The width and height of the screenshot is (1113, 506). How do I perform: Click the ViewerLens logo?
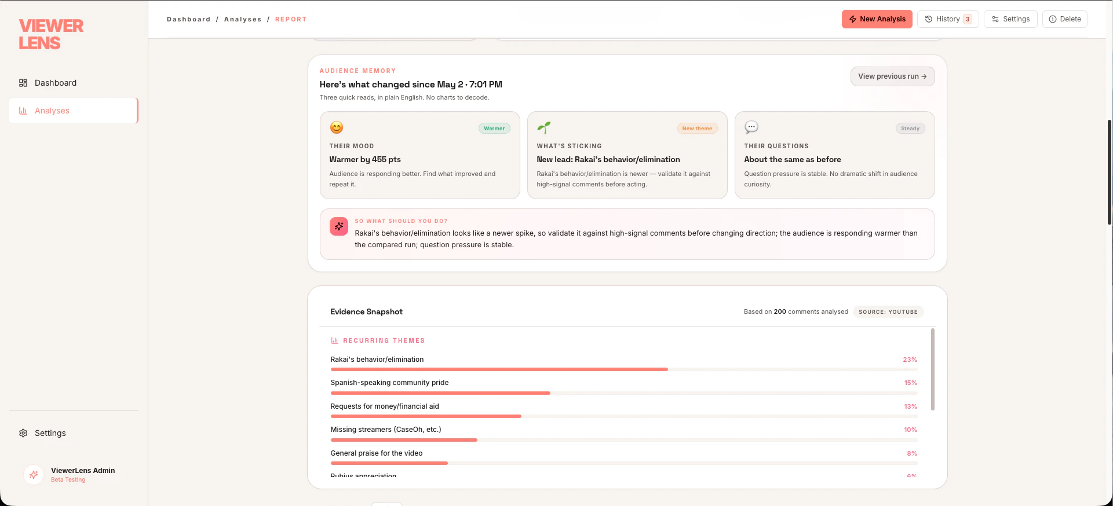(x=51, y=34)
